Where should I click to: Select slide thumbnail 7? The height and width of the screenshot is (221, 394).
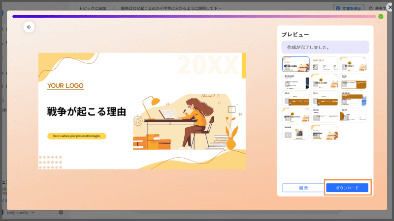pyautogui.click(x=296, y=98)
